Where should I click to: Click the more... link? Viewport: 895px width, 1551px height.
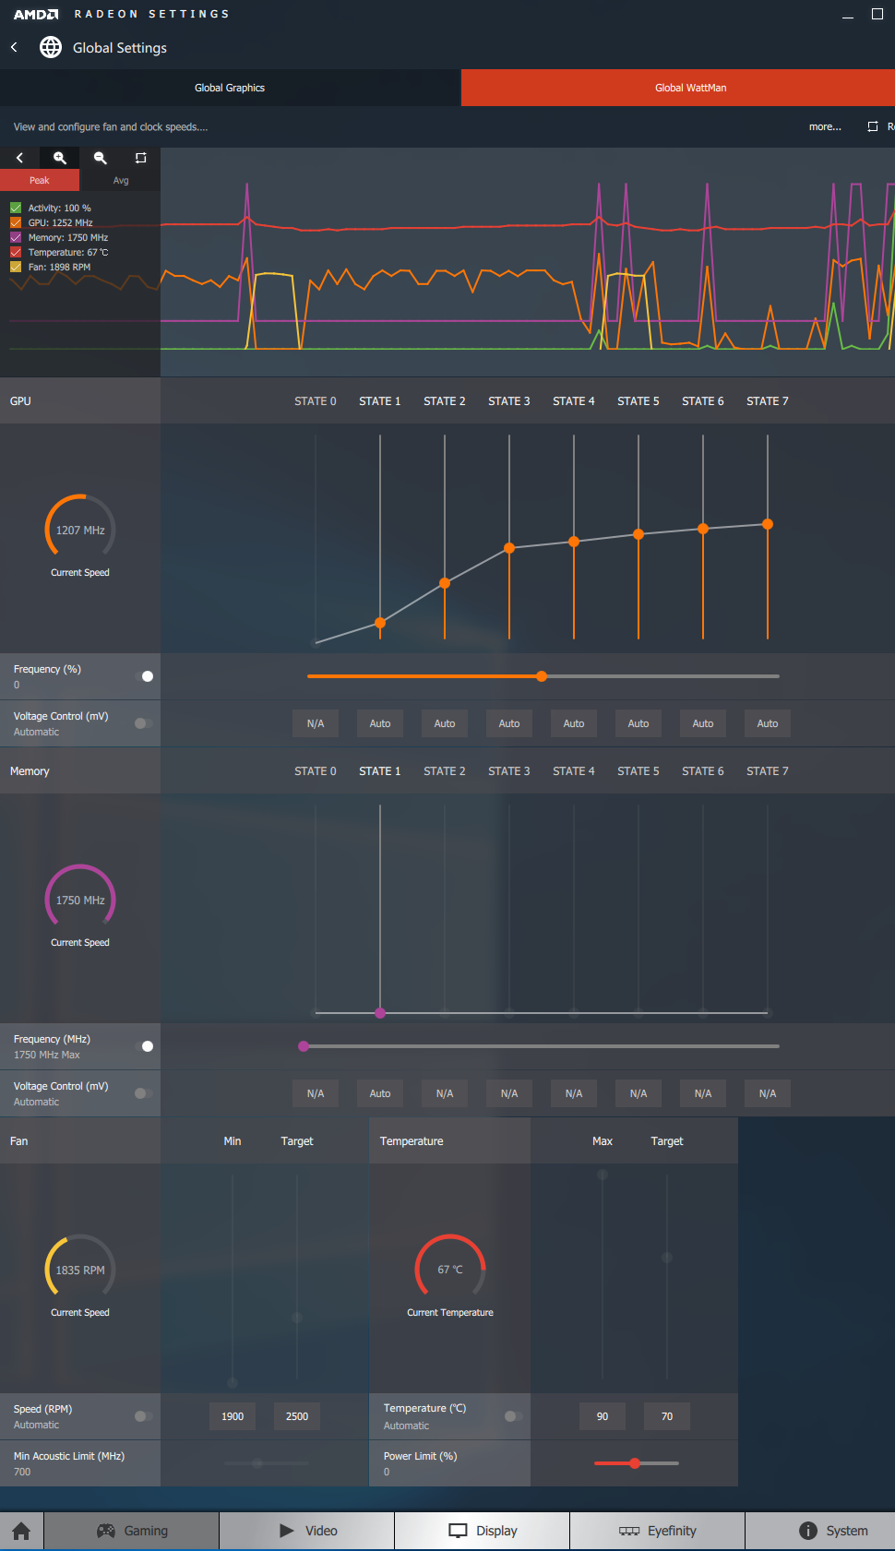click(825, 126)
